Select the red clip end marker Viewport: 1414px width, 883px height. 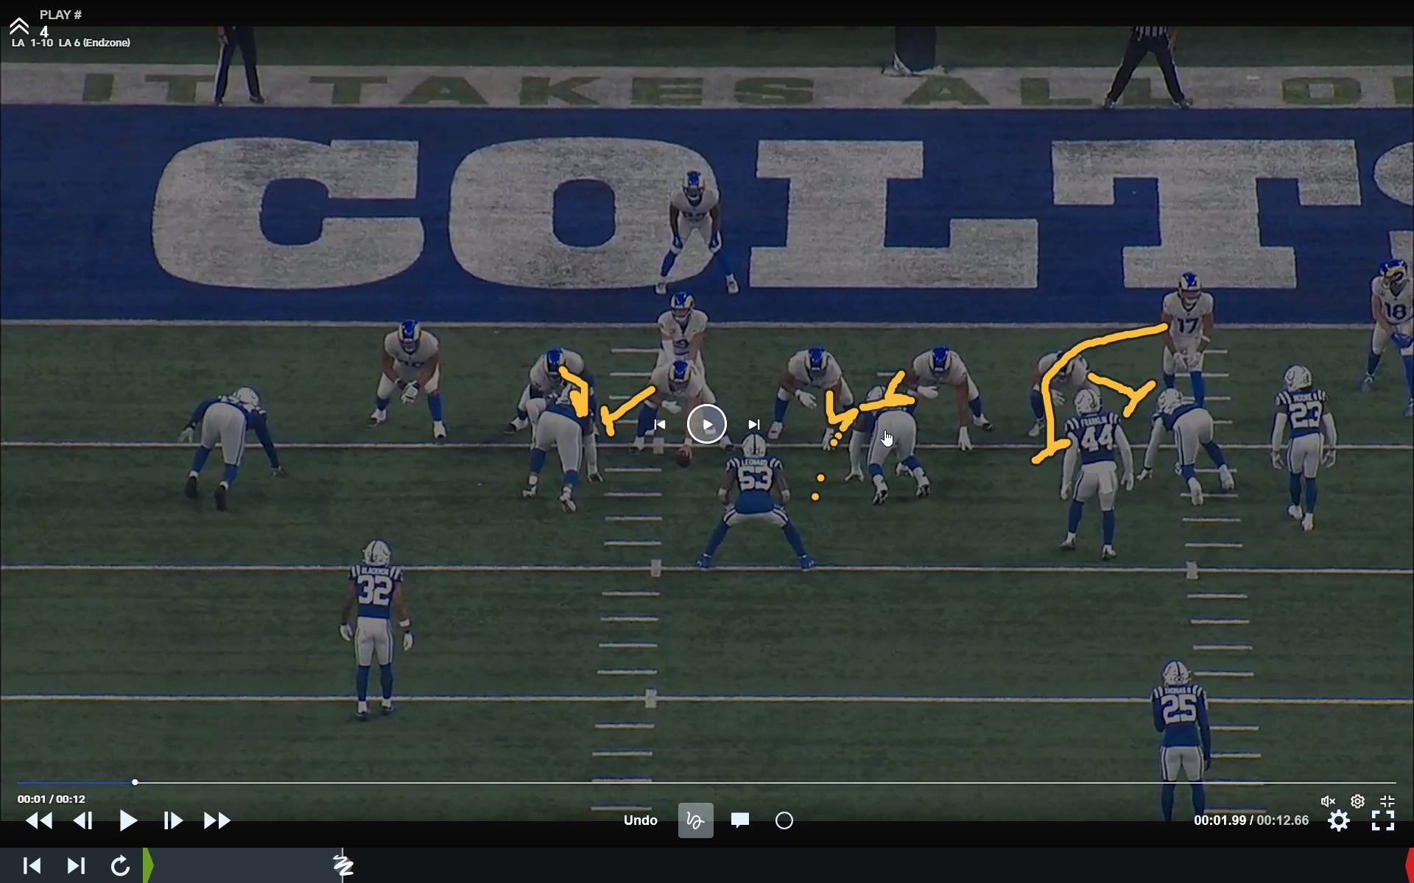[1410, 865]
